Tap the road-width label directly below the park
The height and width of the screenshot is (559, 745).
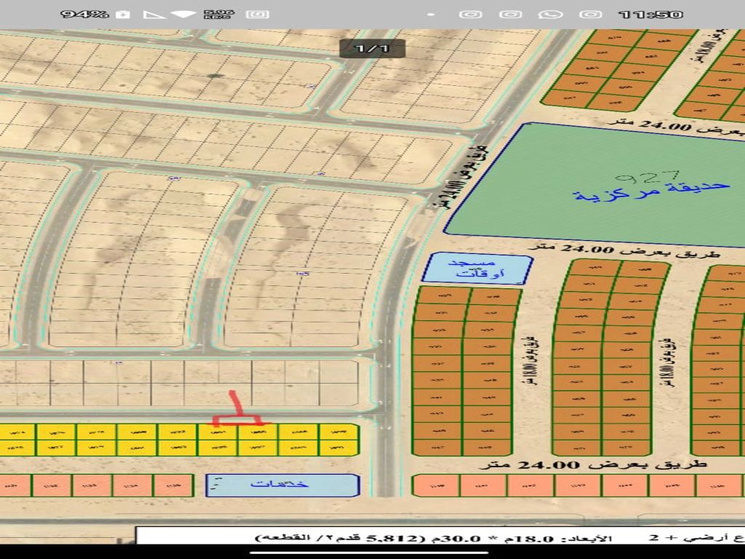pos(637,247)
